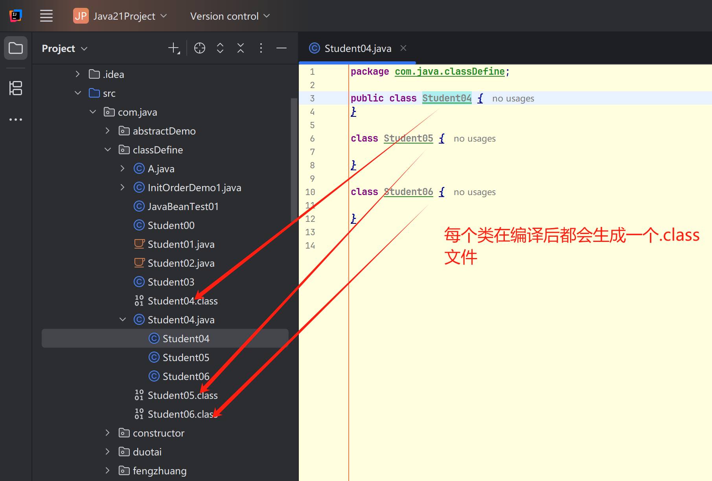Select the Student04 class under Student04.java
Screen dimensions: 712x481
point(165,338)
